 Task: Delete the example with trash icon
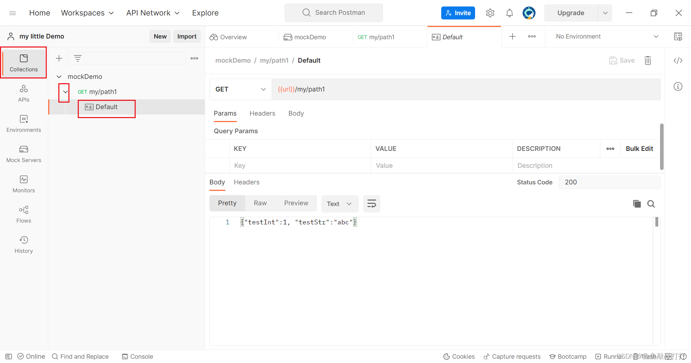pos(648,60)
